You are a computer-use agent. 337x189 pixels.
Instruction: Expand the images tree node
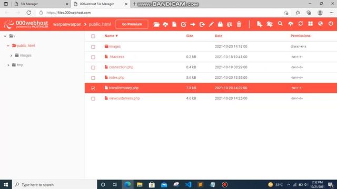coord(11,56)
